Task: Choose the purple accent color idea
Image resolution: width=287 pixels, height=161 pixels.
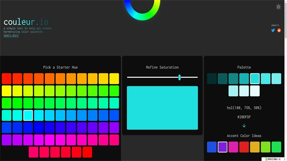Action: (222, 147)
